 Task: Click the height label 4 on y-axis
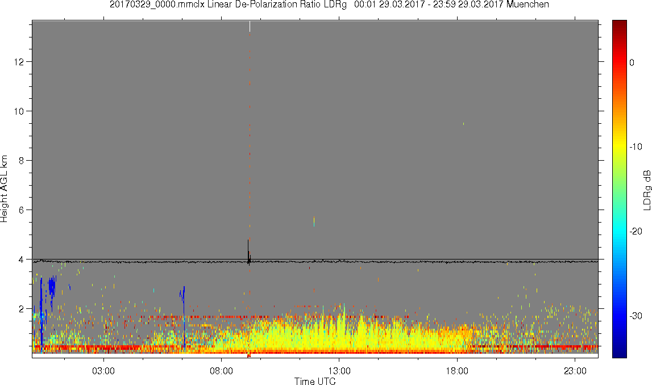pos(22,260)
